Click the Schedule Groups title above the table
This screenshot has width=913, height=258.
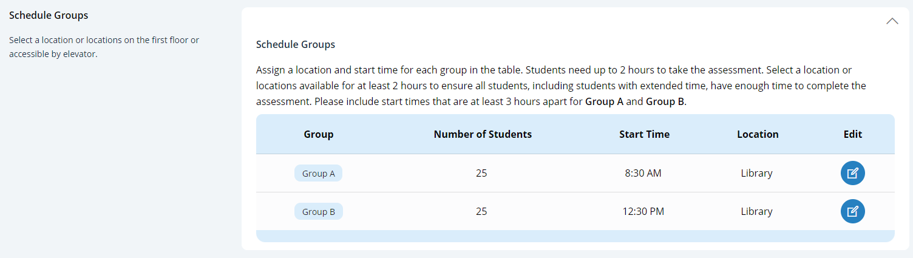click(x=296, y=44)
